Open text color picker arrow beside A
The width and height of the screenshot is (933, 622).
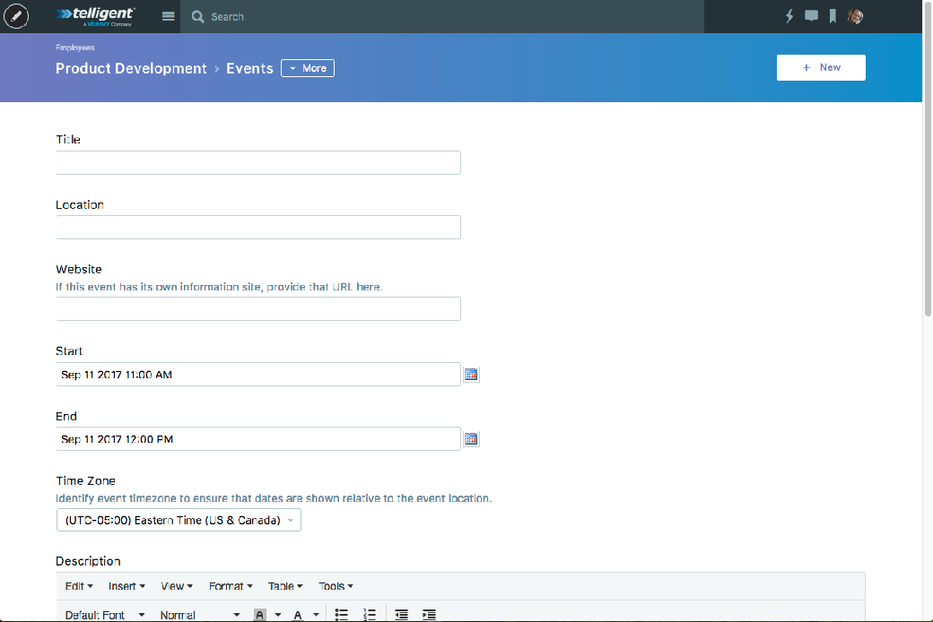pyautogui.click(x=316, y=615)
